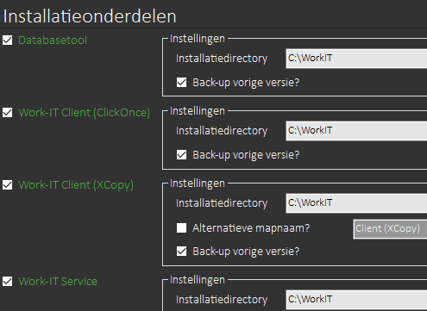This screenshot has width=427, height=311.
Task: Click the Databasetool label
Action: pyautogui.click(x=53, y=40)
